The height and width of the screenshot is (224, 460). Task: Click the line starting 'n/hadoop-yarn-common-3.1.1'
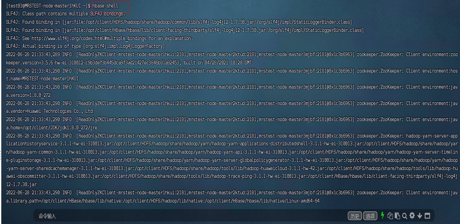232,152
